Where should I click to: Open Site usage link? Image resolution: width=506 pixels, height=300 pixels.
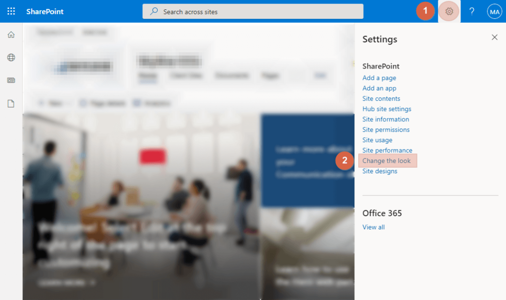click(377, 140)
